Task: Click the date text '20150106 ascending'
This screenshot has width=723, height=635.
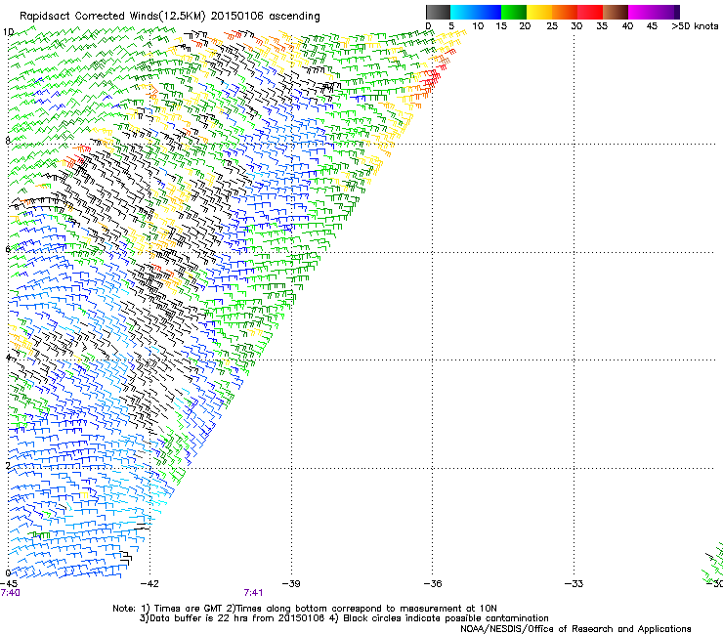Action: [x=265, y=17]
